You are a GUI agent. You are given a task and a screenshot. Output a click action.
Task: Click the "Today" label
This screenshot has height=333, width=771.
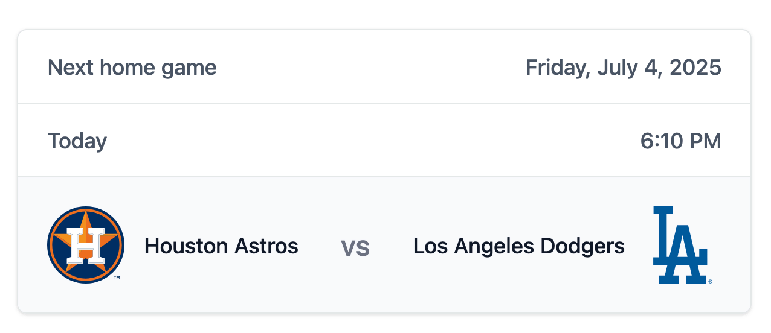point(77,141)
